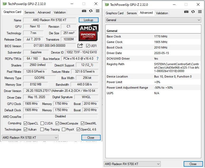Click the Memory Type GDDR6 field

(40, 78)
